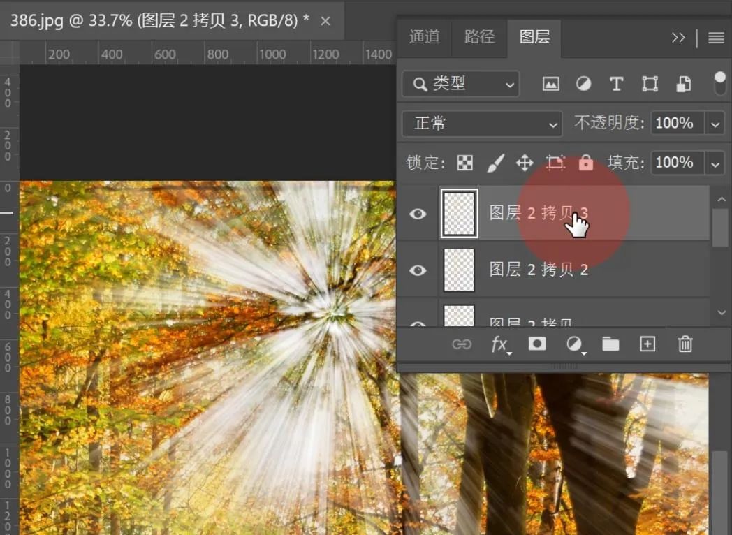Select thumbnail of 图层 2 拷贝 2
The width and height of the screenshot is (732, 535).
click(x=459, y=270)
